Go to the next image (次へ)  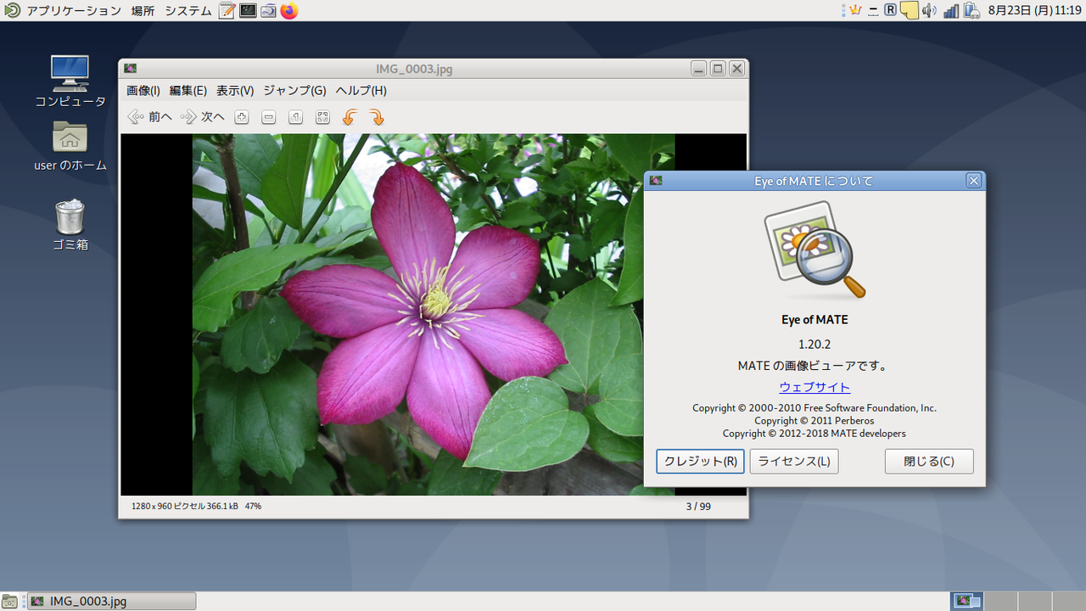pos(202,117)
